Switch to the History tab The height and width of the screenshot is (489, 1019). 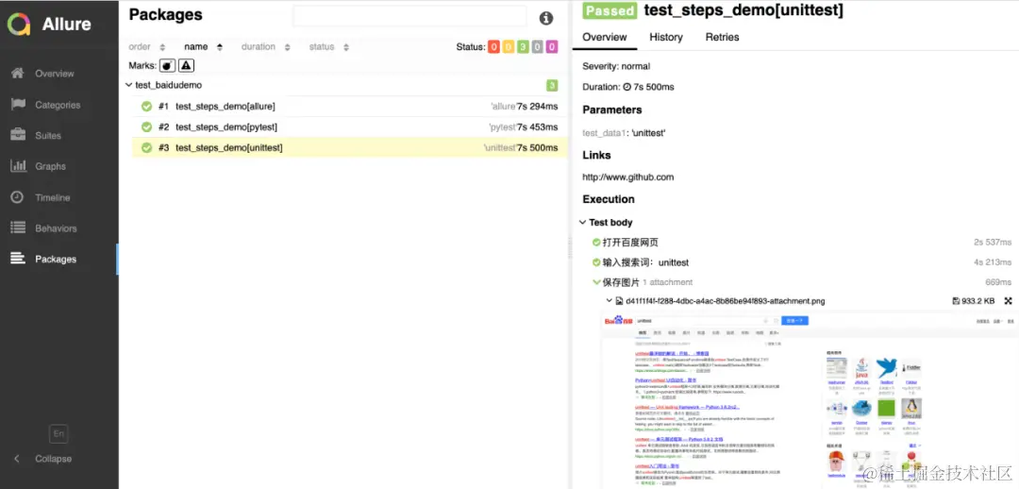click(666, 37)
